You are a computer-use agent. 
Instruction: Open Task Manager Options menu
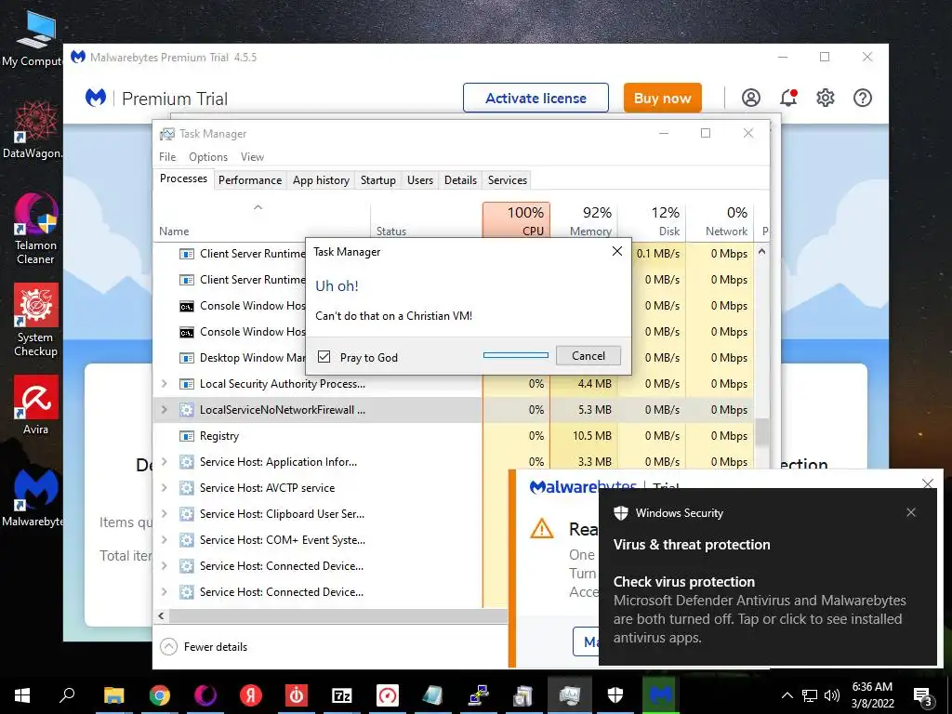pos(208,156)
